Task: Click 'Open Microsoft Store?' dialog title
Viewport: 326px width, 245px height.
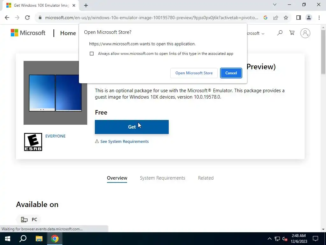Action: pyautogui.click(x=108, y=32)
